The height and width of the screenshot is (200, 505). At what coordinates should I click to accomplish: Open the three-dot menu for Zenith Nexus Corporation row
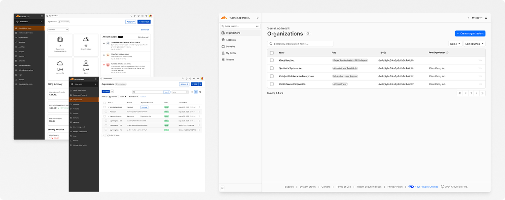pyautogui.click(x=480, y=84)
